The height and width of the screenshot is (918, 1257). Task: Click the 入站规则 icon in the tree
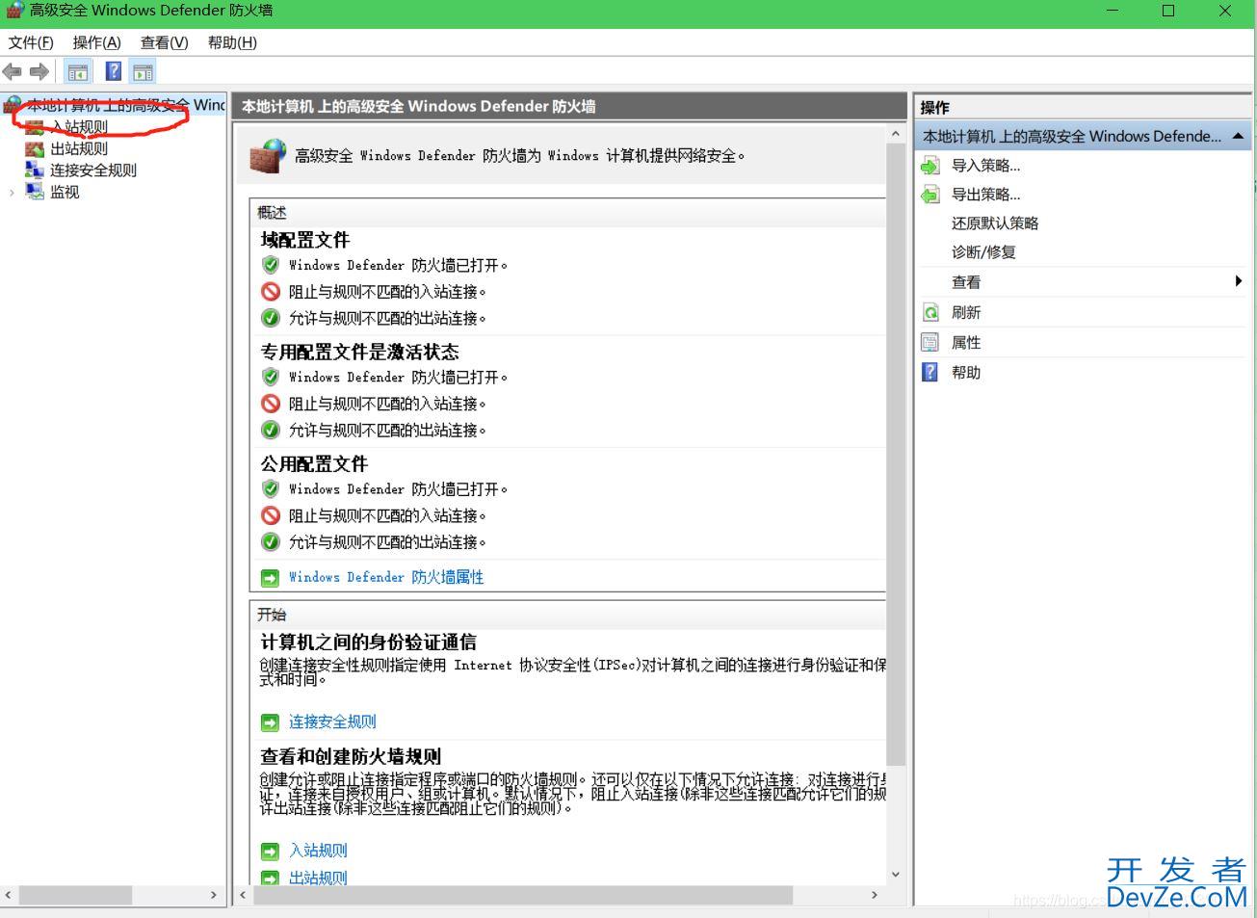point(35,127)
